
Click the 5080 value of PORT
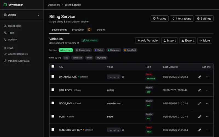[x=110, y=117]
